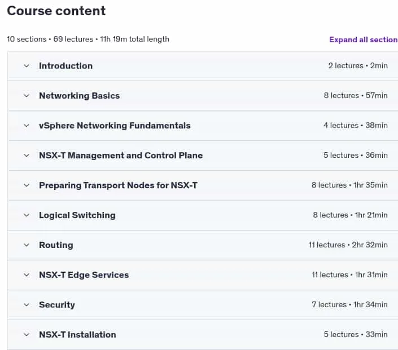
Task: Expand the Networking Basics chevron
Action: click(27, 96)
